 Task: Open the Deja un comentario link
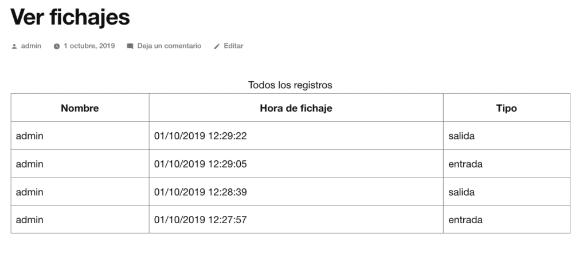pos(169,46)
